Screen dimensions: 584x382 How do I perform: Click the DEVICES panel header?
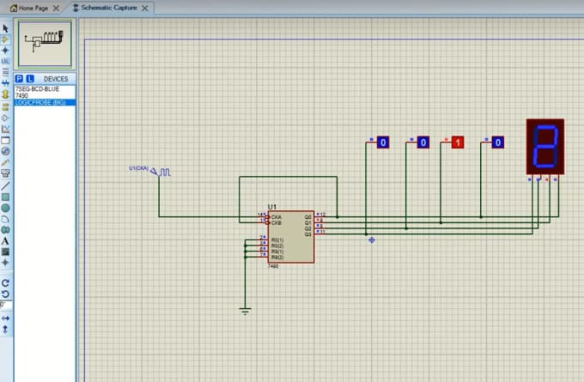pyautogui.click(x=56, y=79)
